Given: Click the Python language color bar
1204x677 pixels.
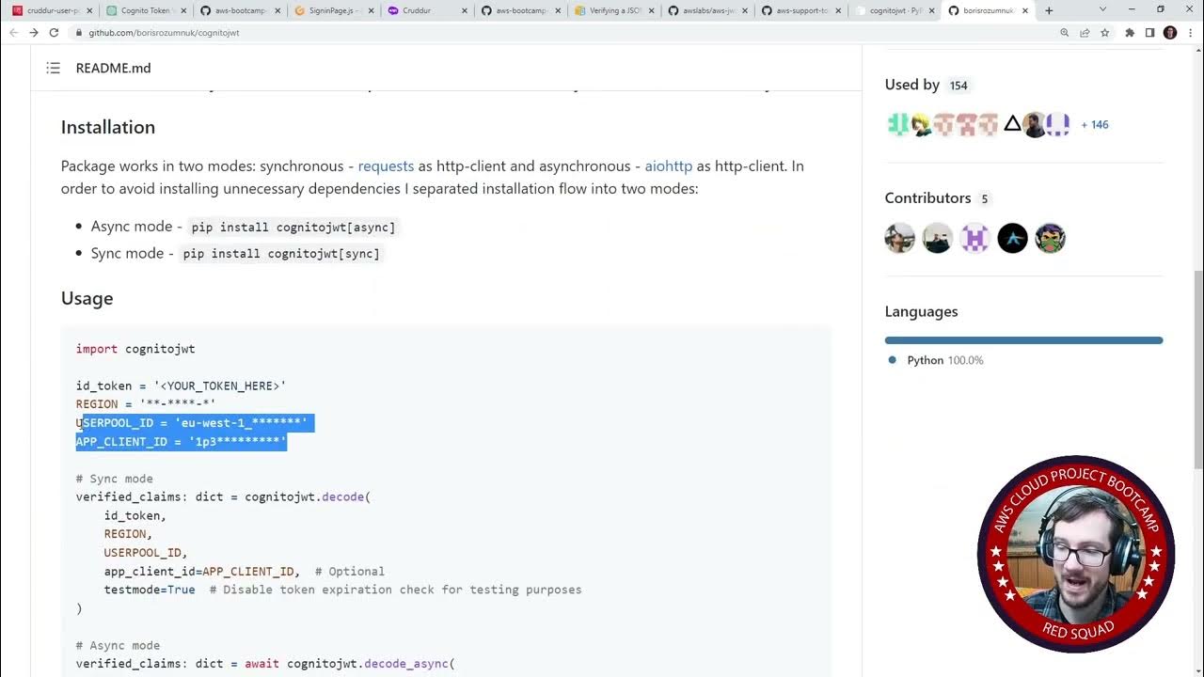Looking at the screenshot, I should 1023,340.
